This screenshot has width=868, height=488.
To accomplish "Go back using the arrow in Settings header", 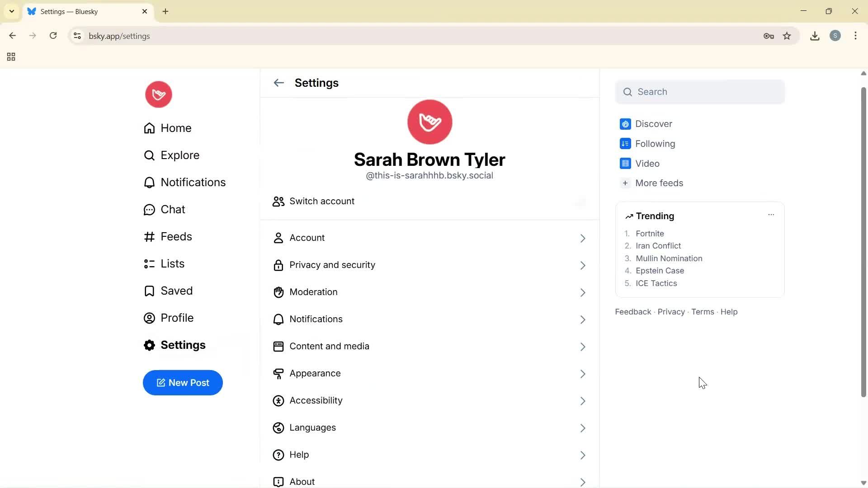I will [278, 83].
